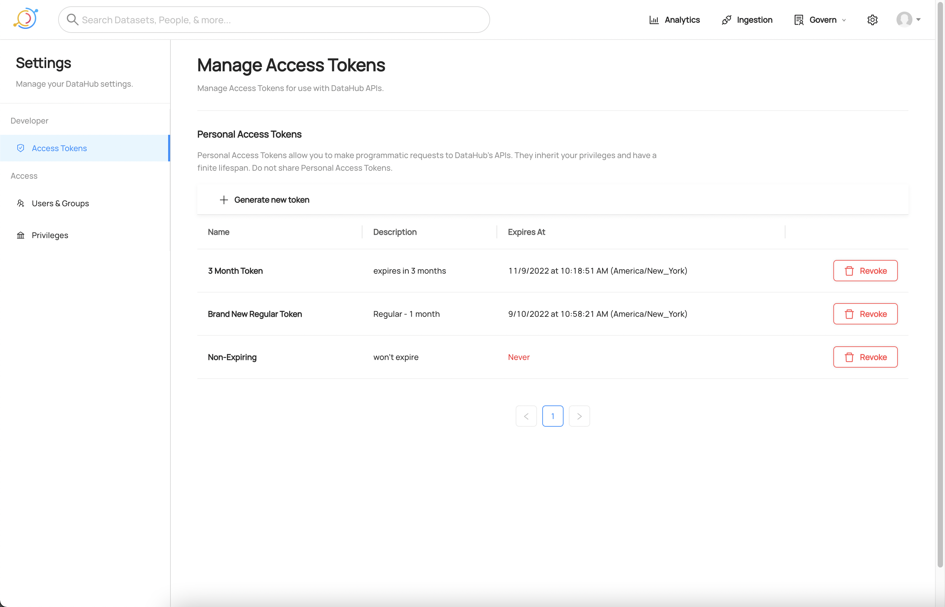Open the user profile dropdown arrow
945x607 pixels.
918,19
